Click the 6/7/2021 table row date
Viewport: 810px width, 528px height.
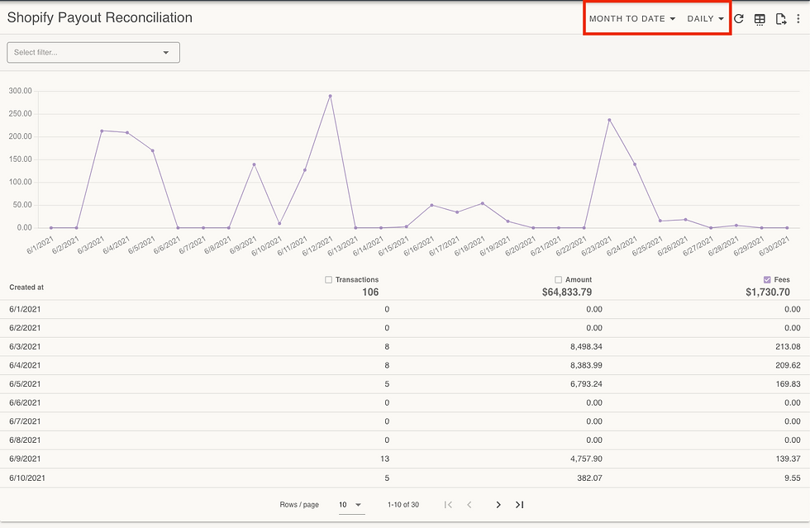[x=25, y=421]
